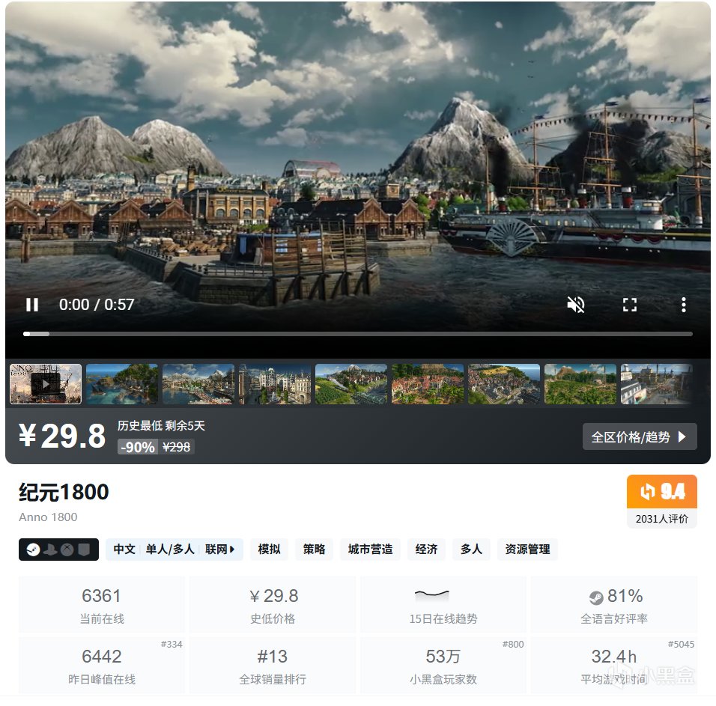
Task: Choose the 资源管理 tag
Action: pyautogui.click(x=527, y=550)
